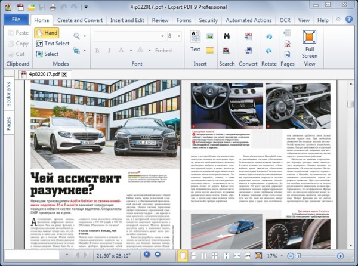Expand the Snapshot tool dropdown arrow

(x=85, y=51)
